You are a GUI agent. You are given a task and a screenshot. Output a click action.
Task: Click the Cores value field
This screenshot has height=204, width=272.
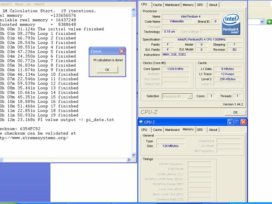pos(211,96)
